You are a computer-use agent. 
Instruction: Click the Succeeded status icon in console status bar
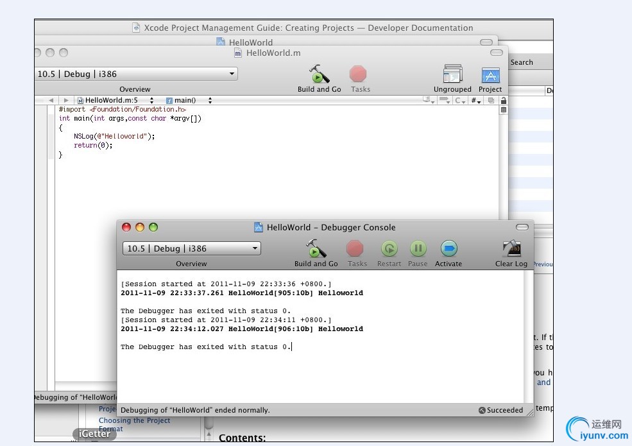(482, 410)
